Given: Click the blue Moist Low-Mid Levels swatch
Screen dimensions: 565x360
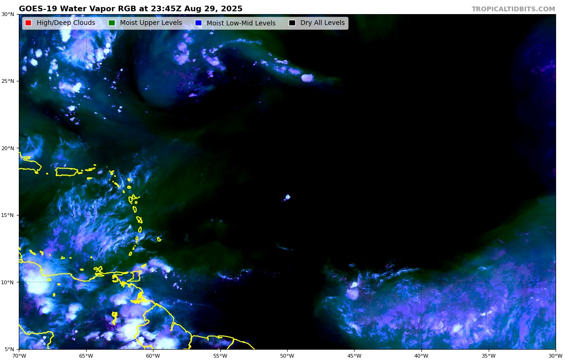Looking at the screenshot, I should point(198,23).
